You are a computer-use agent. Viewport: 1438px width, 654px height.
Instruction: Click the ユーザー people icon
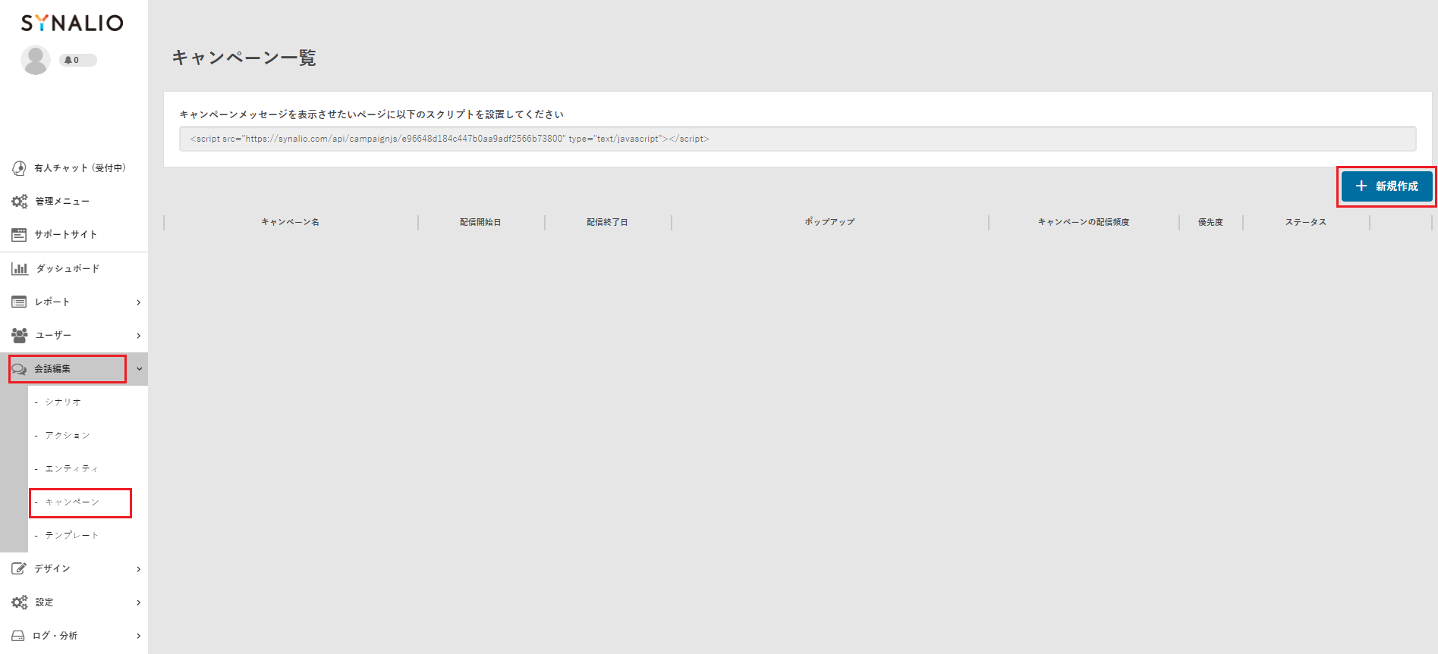[x=20, y=335]
